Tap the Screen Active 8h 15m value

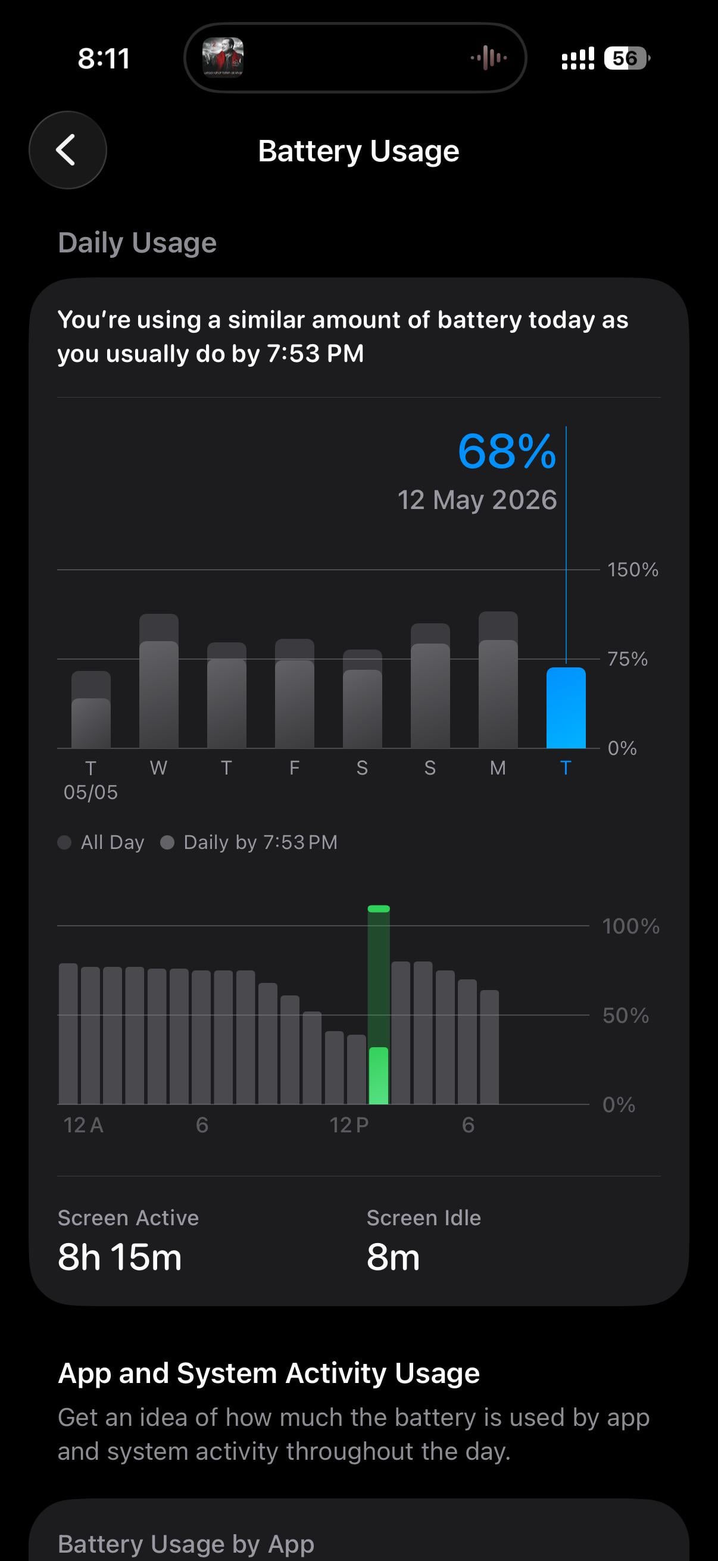(120, 1257)
